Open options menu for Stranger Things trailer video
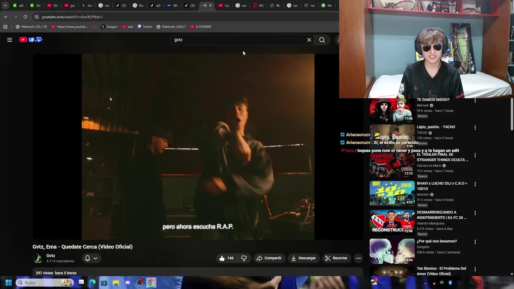This screenshot has height=289, width=514. [475, 155]
